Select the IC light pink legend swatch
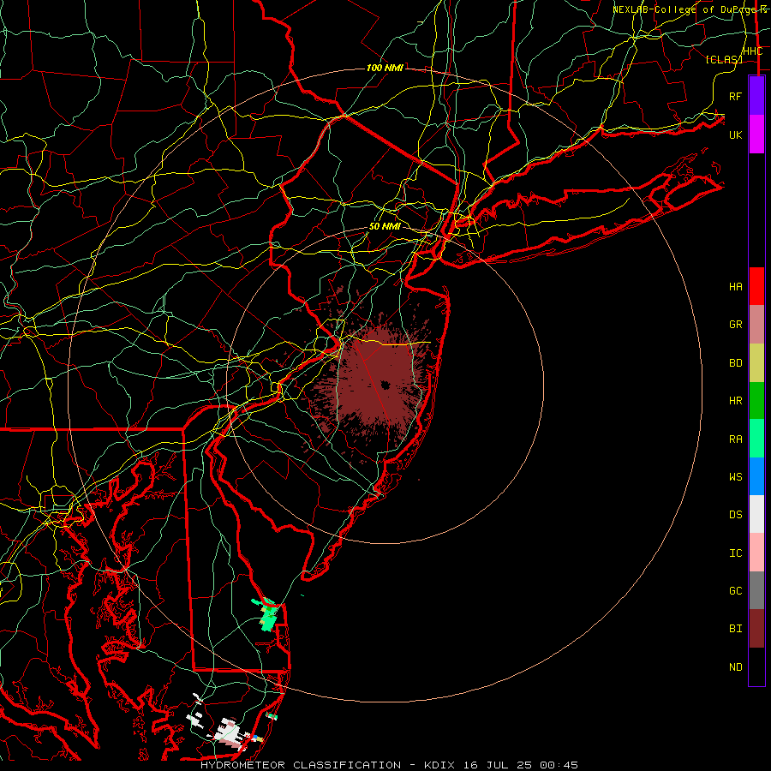Viewport: 771px width, 771px height. point(756,553)
